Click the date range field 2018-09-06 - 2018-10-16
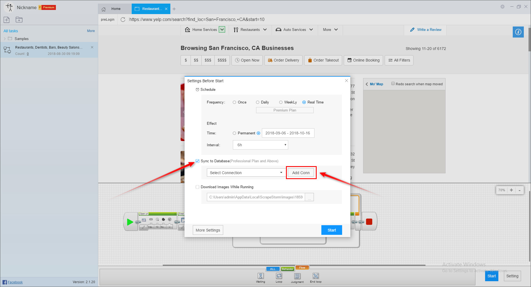531x287 pixels. pos(288,133)
